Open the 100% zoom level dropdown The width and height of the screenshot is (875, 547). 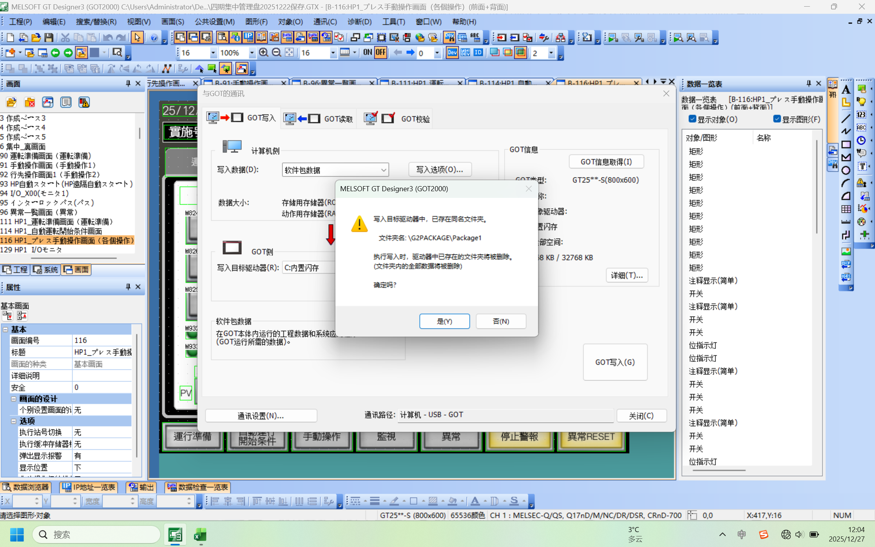click(252, 53)
